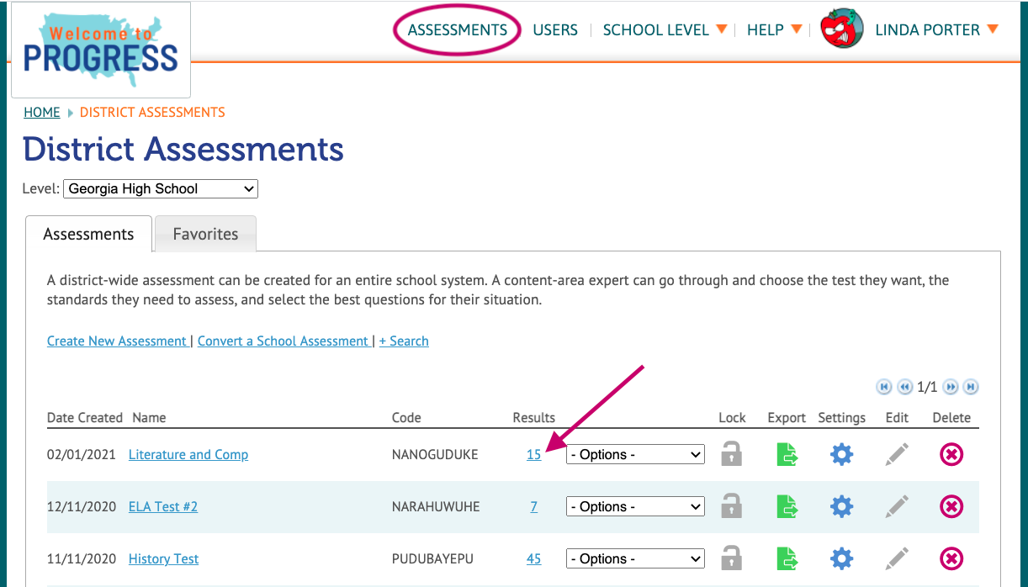Click the date 12/11/2020
Image resolution: width=1028 pixels, height=587 pixels.
tap(81, 506)
